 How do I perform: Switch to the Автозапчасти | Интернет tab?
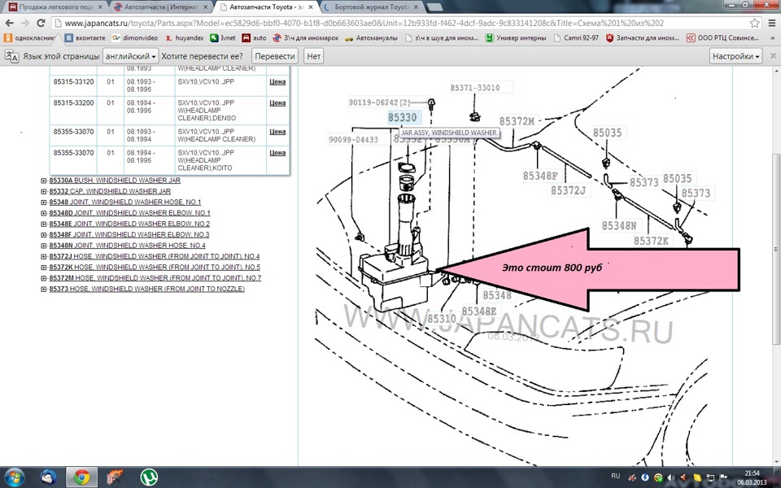click(159, 7)
